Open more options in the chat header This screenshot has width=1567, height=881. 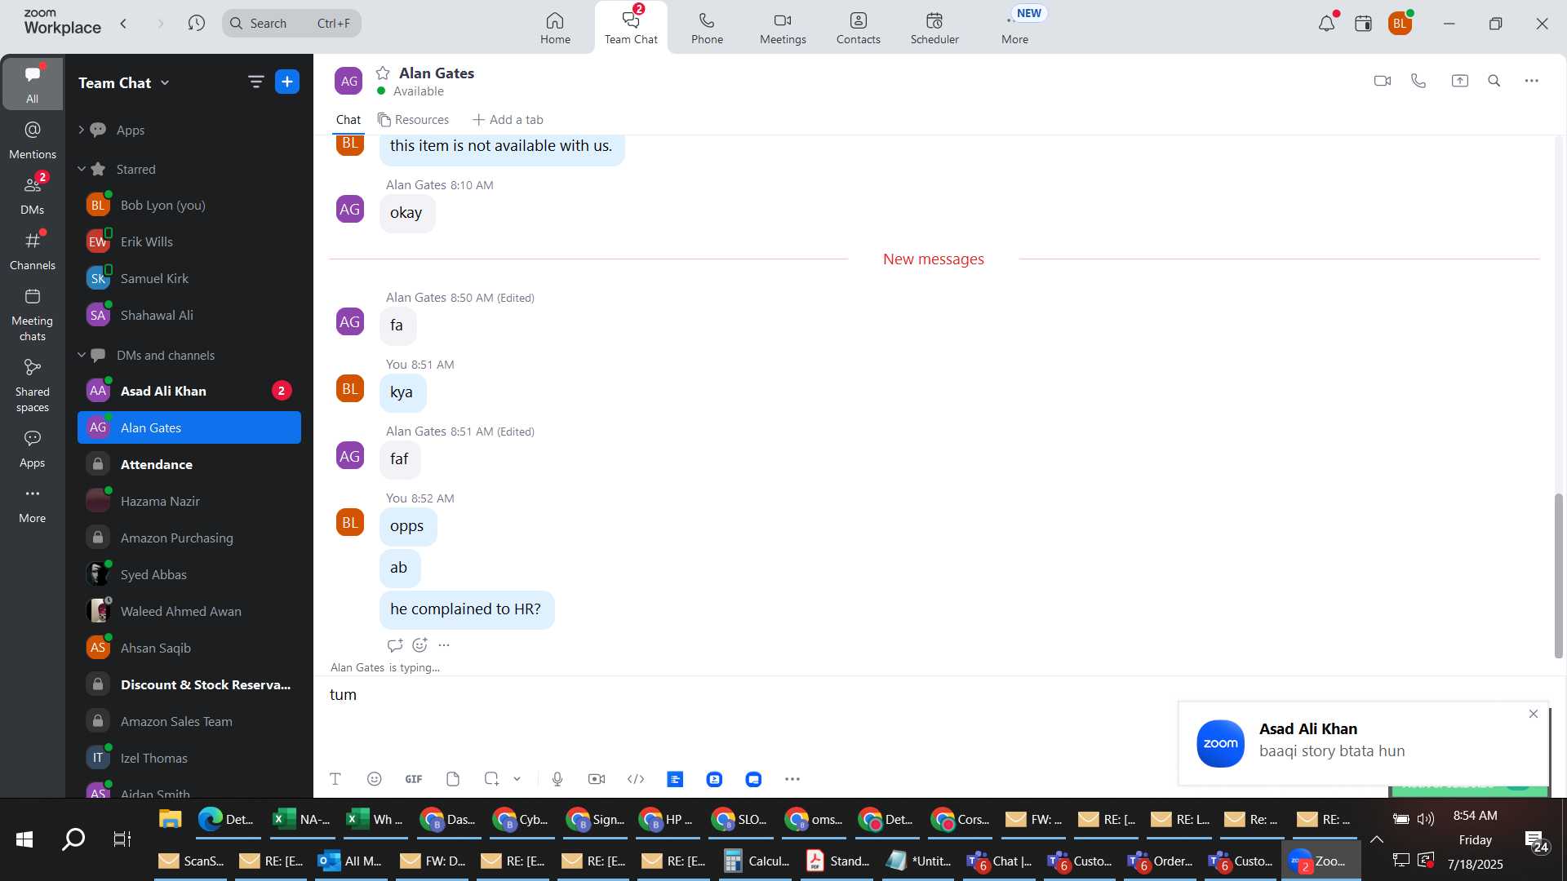tap(1531, 81)
